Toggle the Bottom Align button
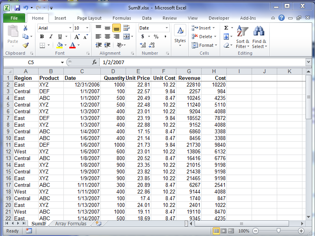 [x=116, y=28]
